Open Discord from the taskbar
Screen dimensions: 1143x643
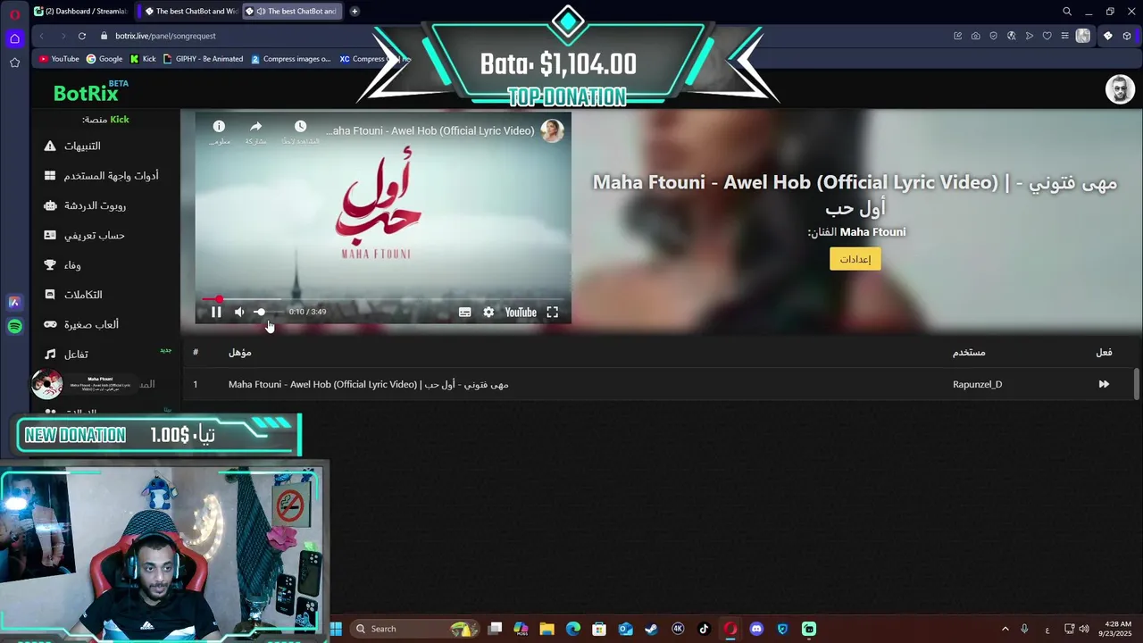(x=756, y=629)
